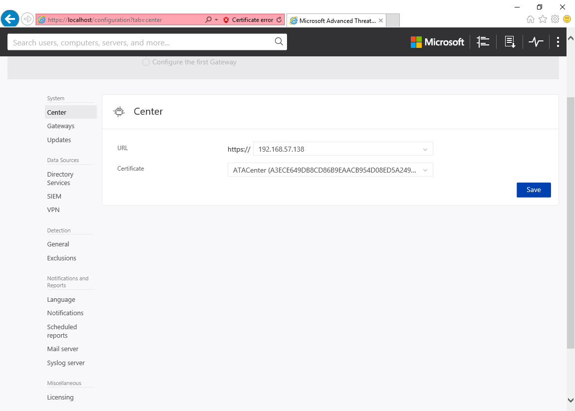
Task: Click the Miscellaneous section heading
Action: [x=64, y=383]
